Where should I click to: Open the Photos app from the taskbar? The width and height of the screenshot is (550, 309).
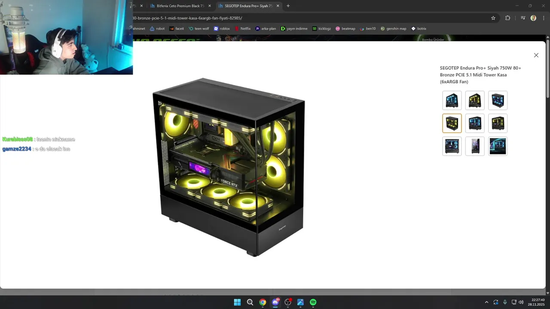300,302
